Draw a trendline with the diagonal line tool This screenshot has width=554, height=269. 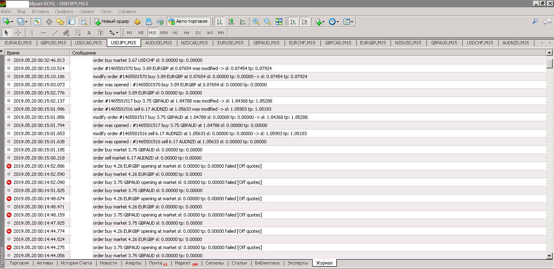point(55,33)
